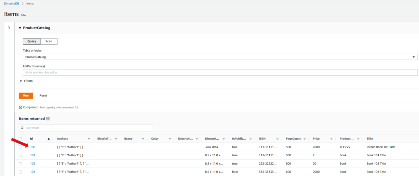Image resolution: width=419 pixels, height=176 pixels.
Task: Click 'XCCCVV' product category cell
Action: (x=345, y=147)
